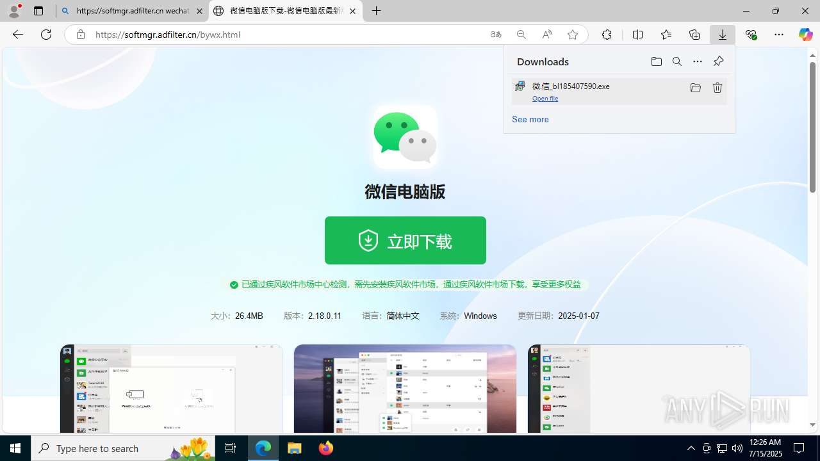This screenshot has width=820, height=461.
Task: Click the zoom out magnifier icon
Action: [x=521, y=35]
